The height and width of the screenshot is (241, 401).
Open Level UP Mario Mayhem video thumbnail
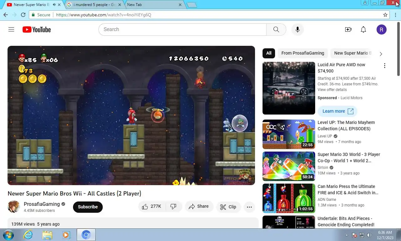click(x=289, y=134)
